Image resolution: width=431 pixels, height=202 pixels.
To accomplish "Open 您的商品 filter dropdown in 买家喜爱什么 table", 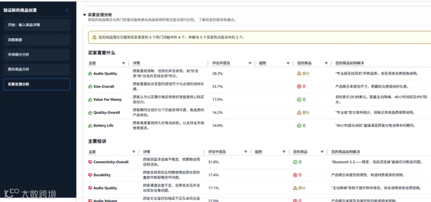I will click(x=326, y=63).
